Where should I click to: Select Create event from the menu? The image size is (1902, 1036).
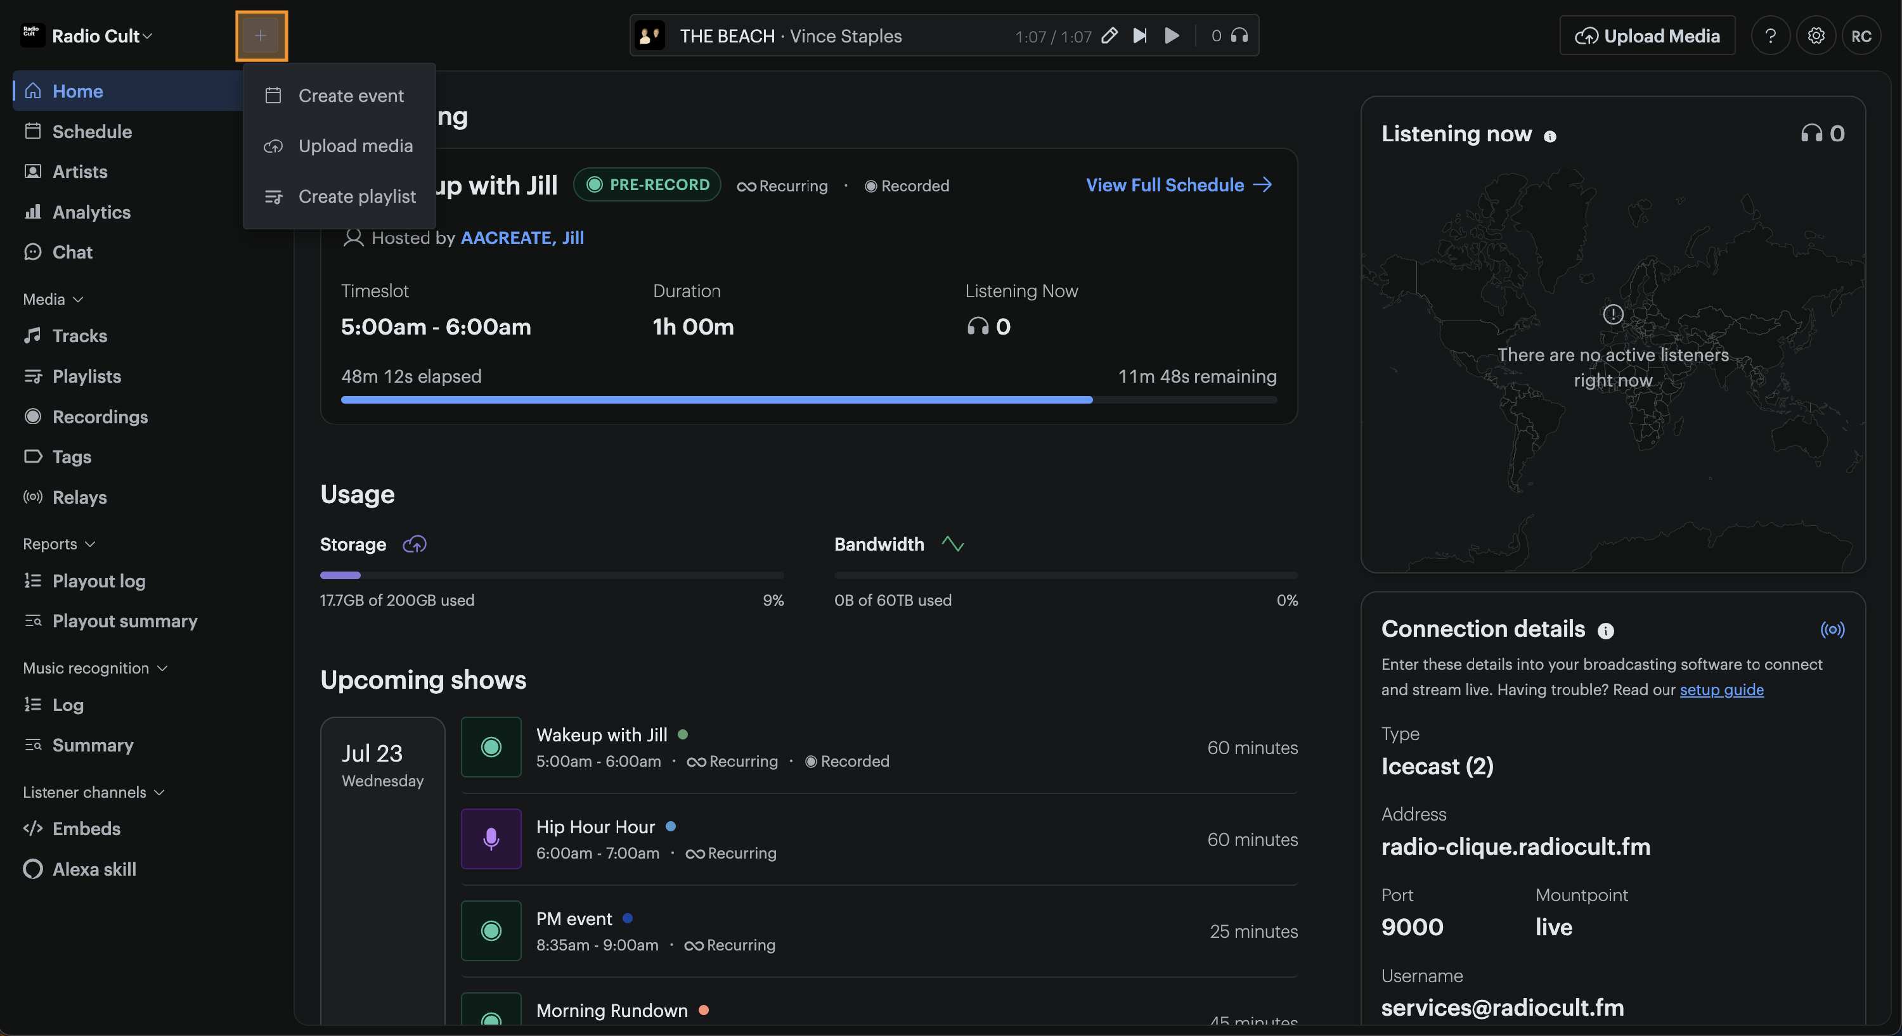[x=340, y=95]
